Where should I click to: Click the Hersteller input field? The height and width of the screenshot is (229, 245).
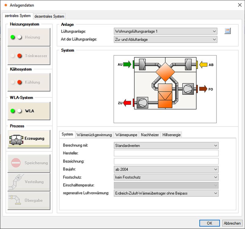point(166,153)
